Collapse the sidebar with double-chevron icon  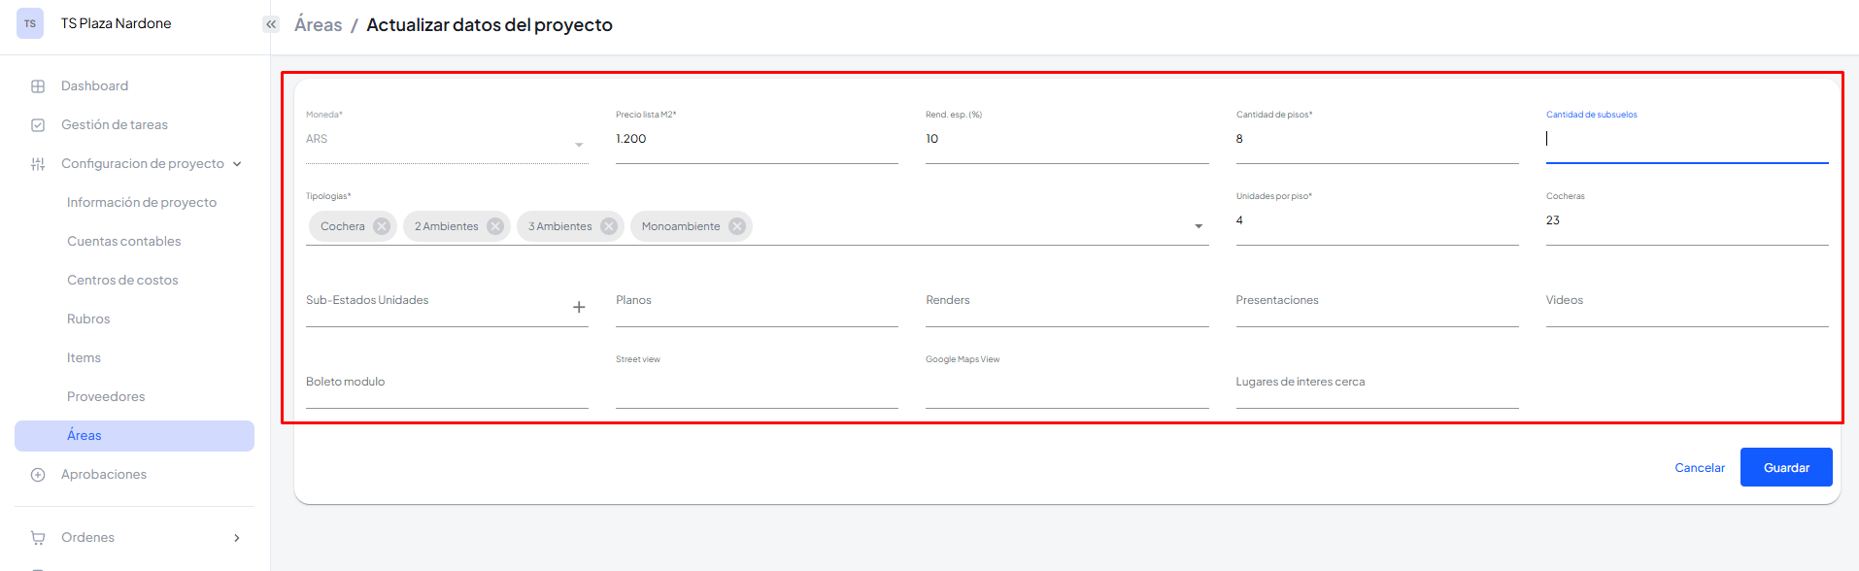(271, 24)
